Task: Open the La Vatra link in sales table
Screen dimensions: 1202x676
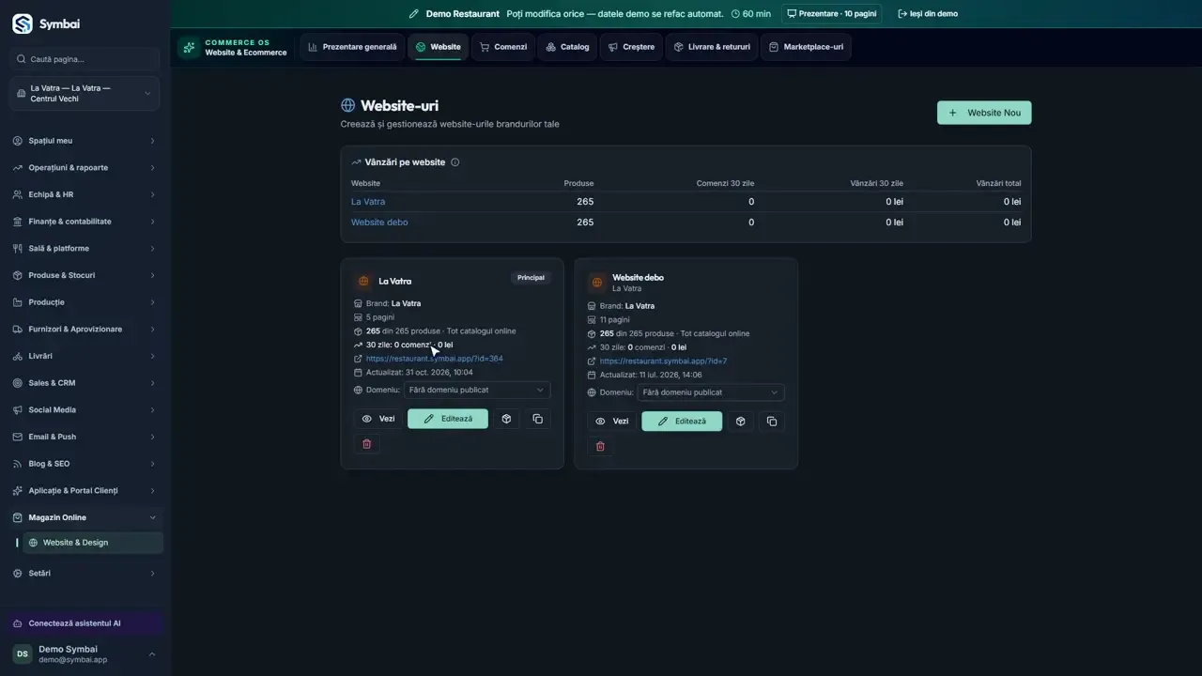Action: [368, 202]
